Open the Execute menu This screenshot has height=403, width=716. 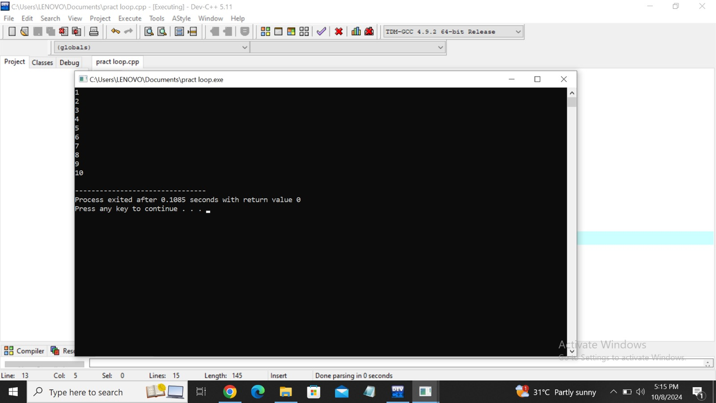coord(130,18)
